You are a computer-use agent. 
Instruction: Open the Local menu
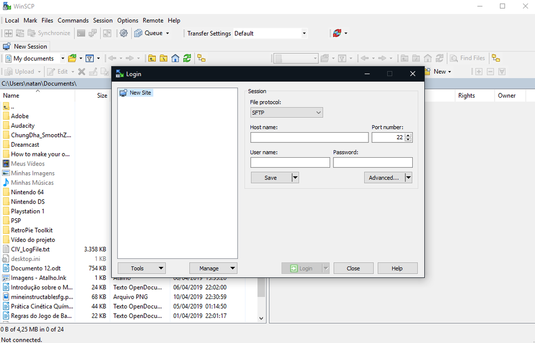[12, 20]
